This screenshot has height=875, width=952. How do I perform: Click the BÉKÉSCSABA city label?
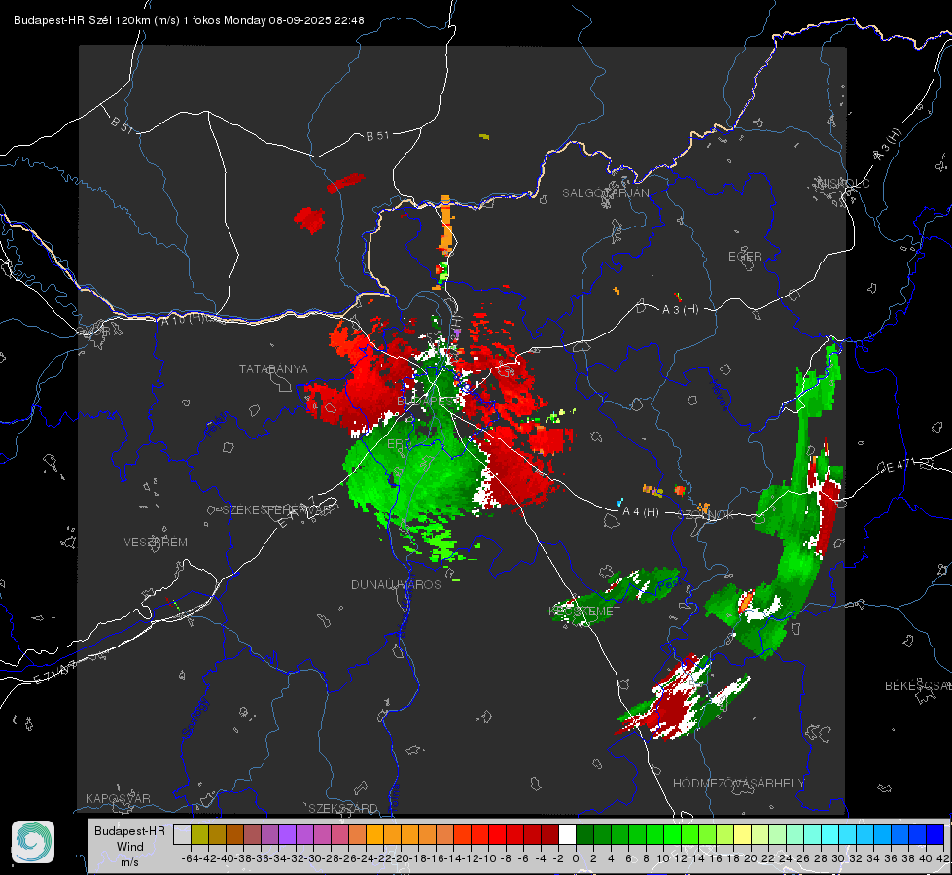(918, 686)
